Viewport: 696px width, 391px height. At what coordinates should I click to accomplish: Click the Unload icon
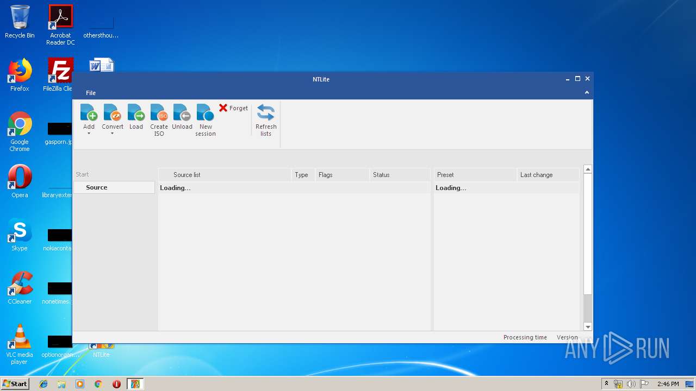coord(182,112)
